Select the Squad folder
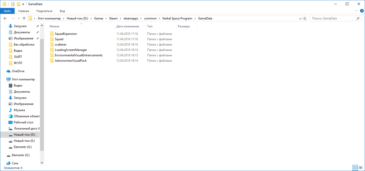 59,39
